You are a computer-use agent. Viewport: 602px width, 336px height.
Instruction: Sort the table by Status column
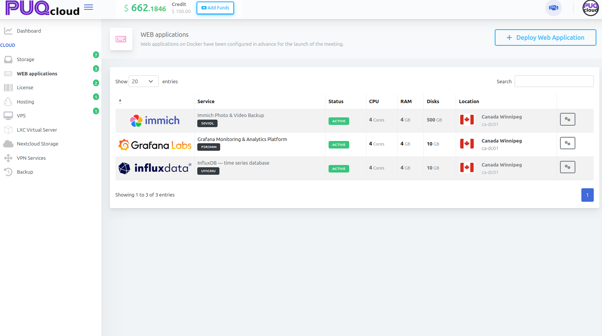click(x=336, y=102)
